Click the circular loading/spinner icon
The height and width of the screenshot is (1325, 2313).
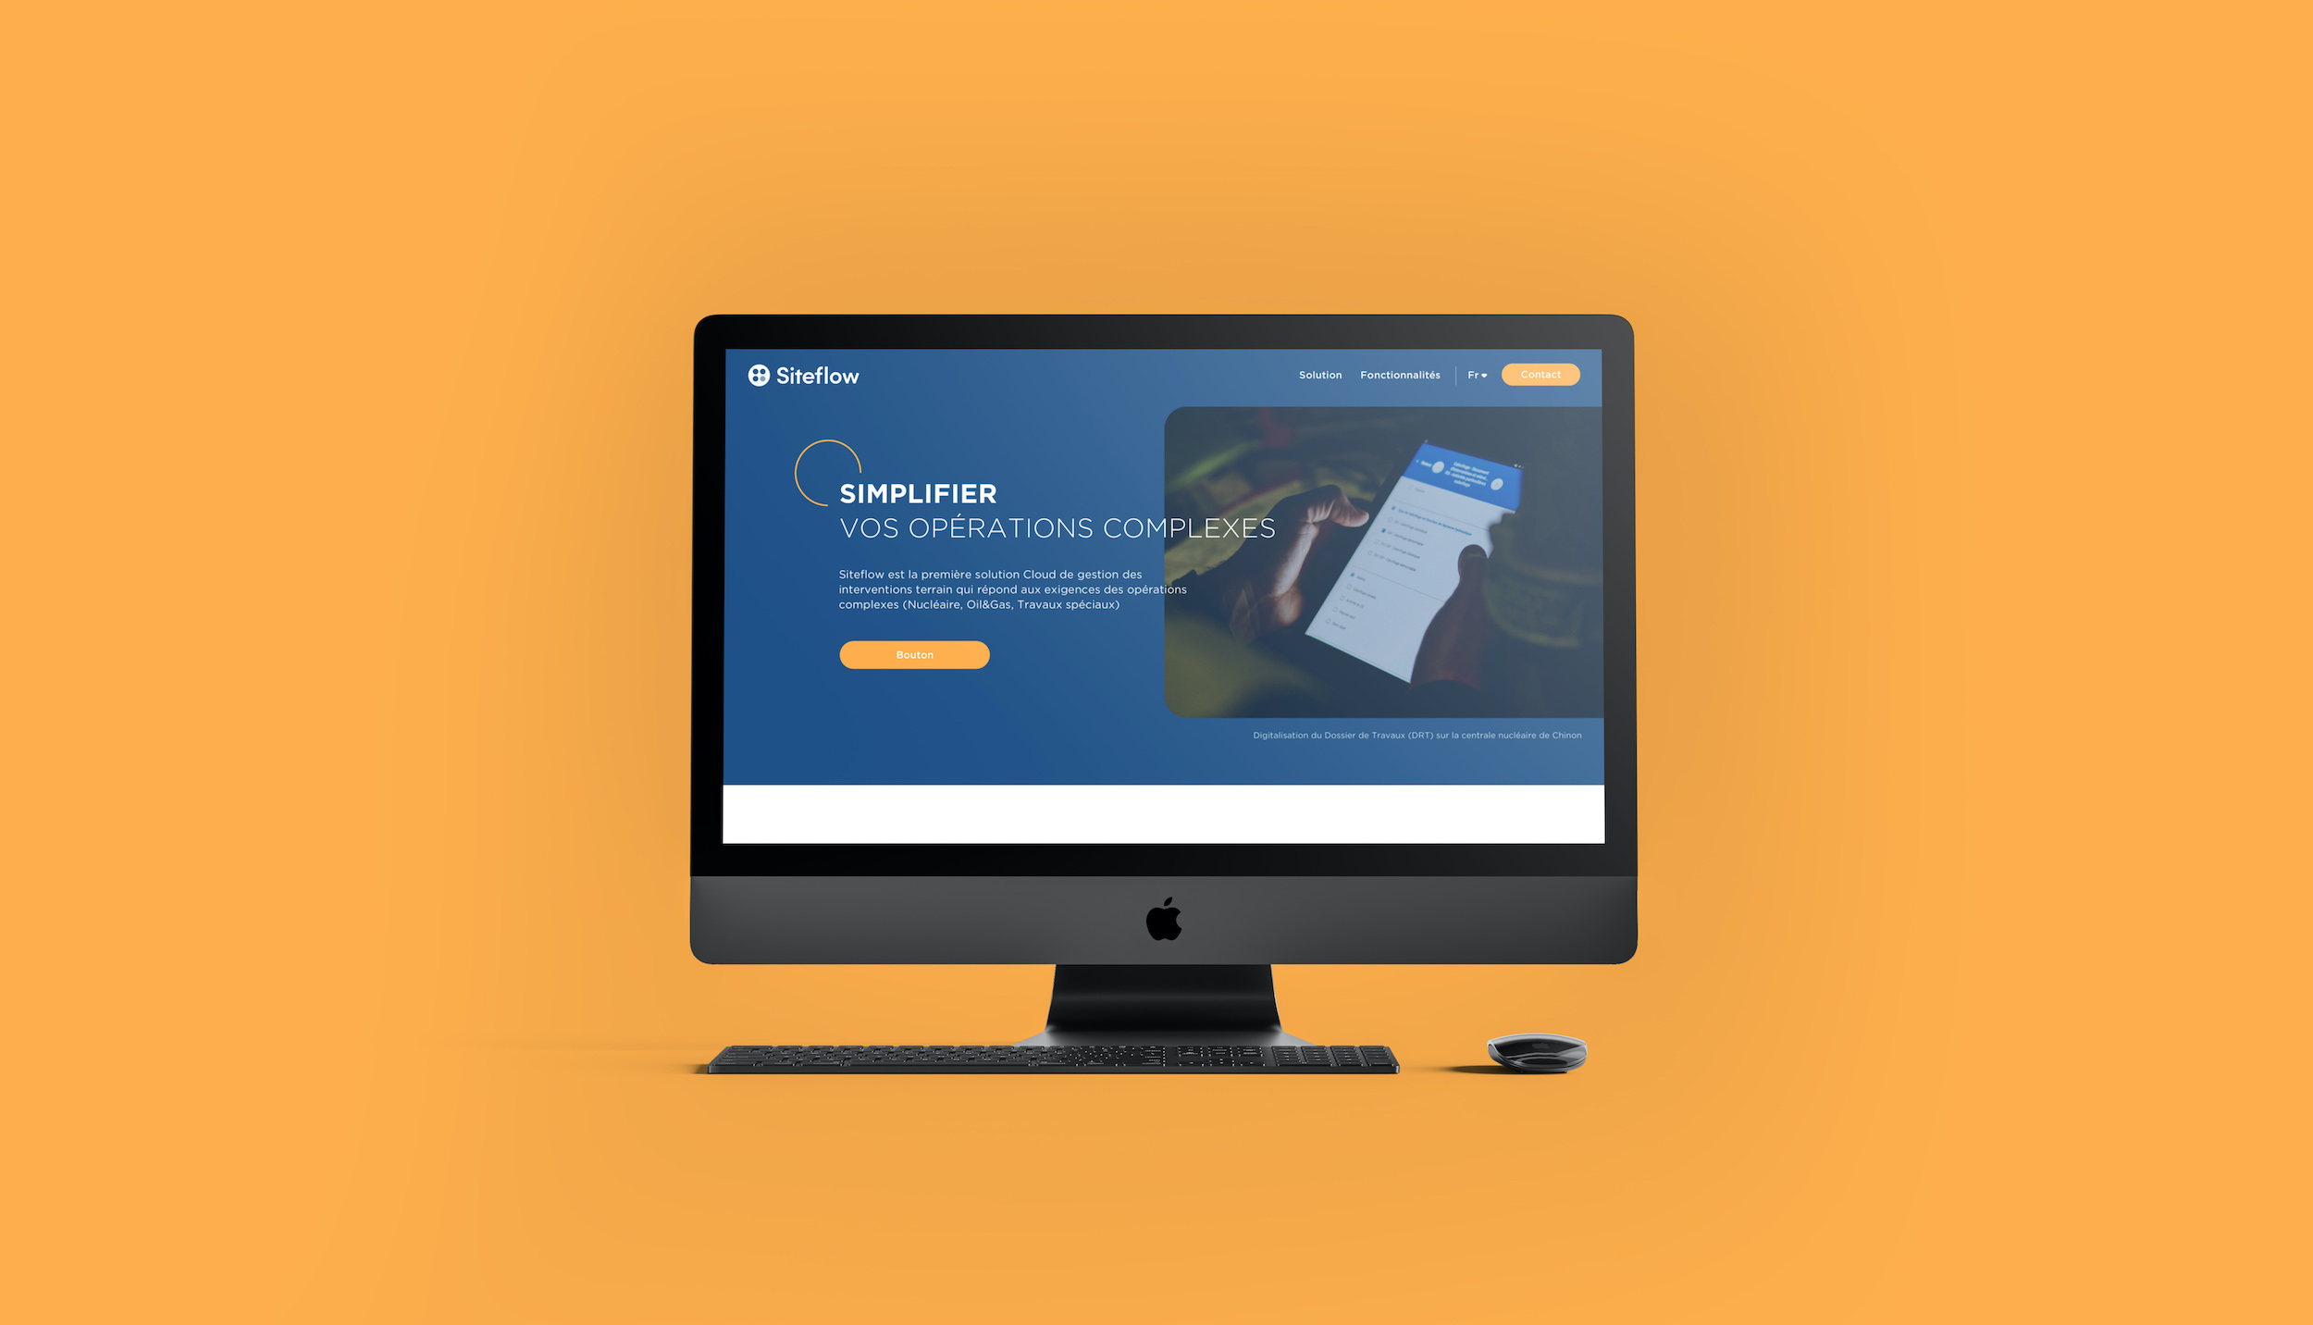coord(820,475)
